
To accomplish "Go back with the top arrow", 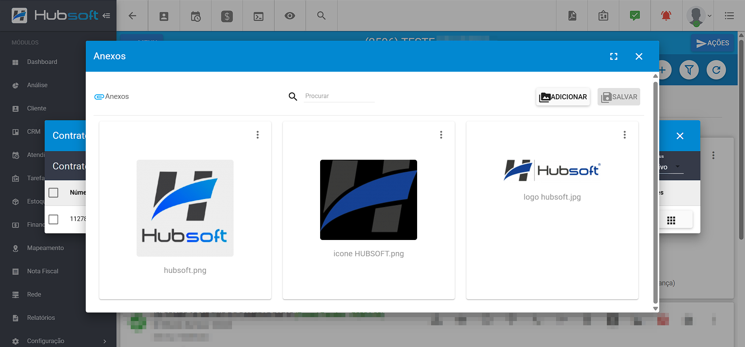I will (x=132, y=16).
